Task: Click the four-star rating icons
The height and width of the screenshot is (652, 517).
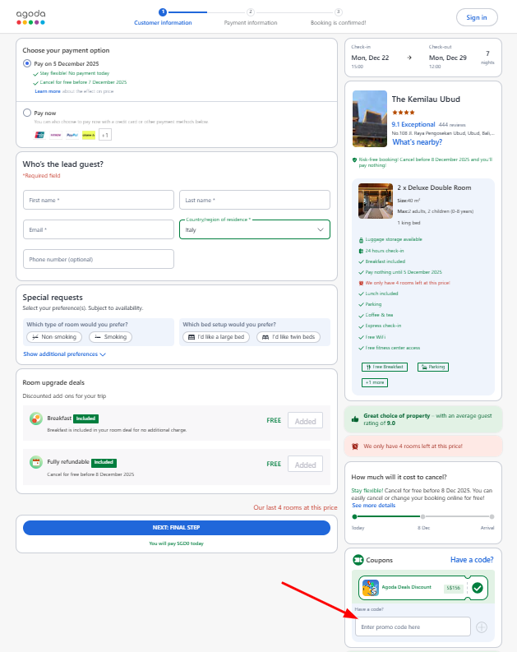Action: tap(403, 113)
